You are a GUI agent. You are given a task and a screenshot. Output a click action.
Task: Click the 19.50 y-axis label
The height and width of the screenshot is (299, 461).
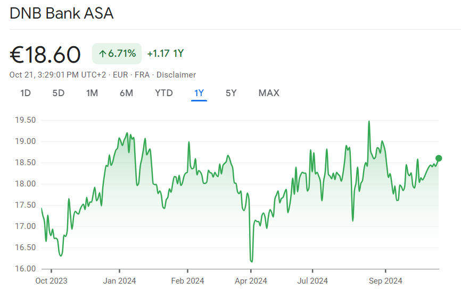click(x=25, y=120)
